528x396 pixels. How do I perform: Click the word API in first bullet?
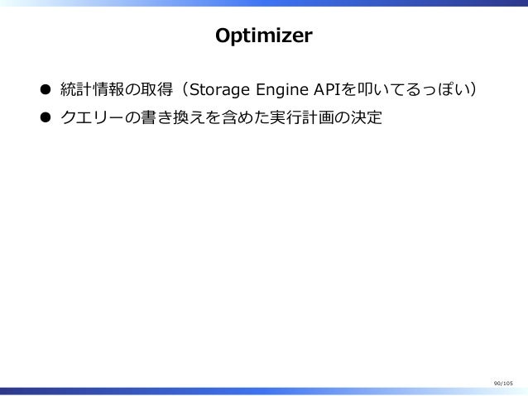327,89
